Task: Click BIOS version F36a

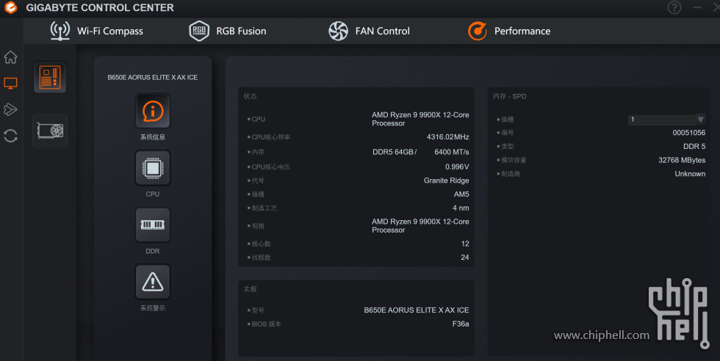Action: 461,324
